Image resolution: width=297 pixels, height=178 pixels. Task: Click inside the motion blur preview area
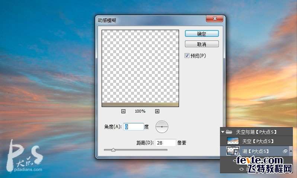[x=140, y=68]
